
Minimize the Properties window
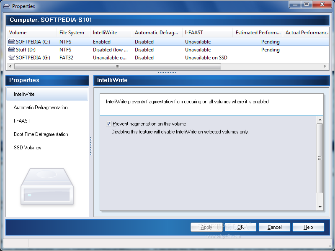(x=295, y=4)
